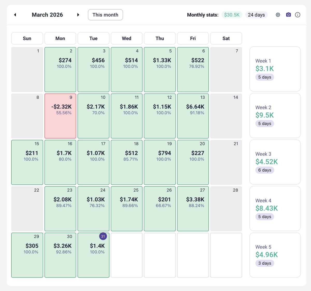Click the $30.5K monthly stats chip
Viewport: 311px width, 291px height.
point(232,15)
